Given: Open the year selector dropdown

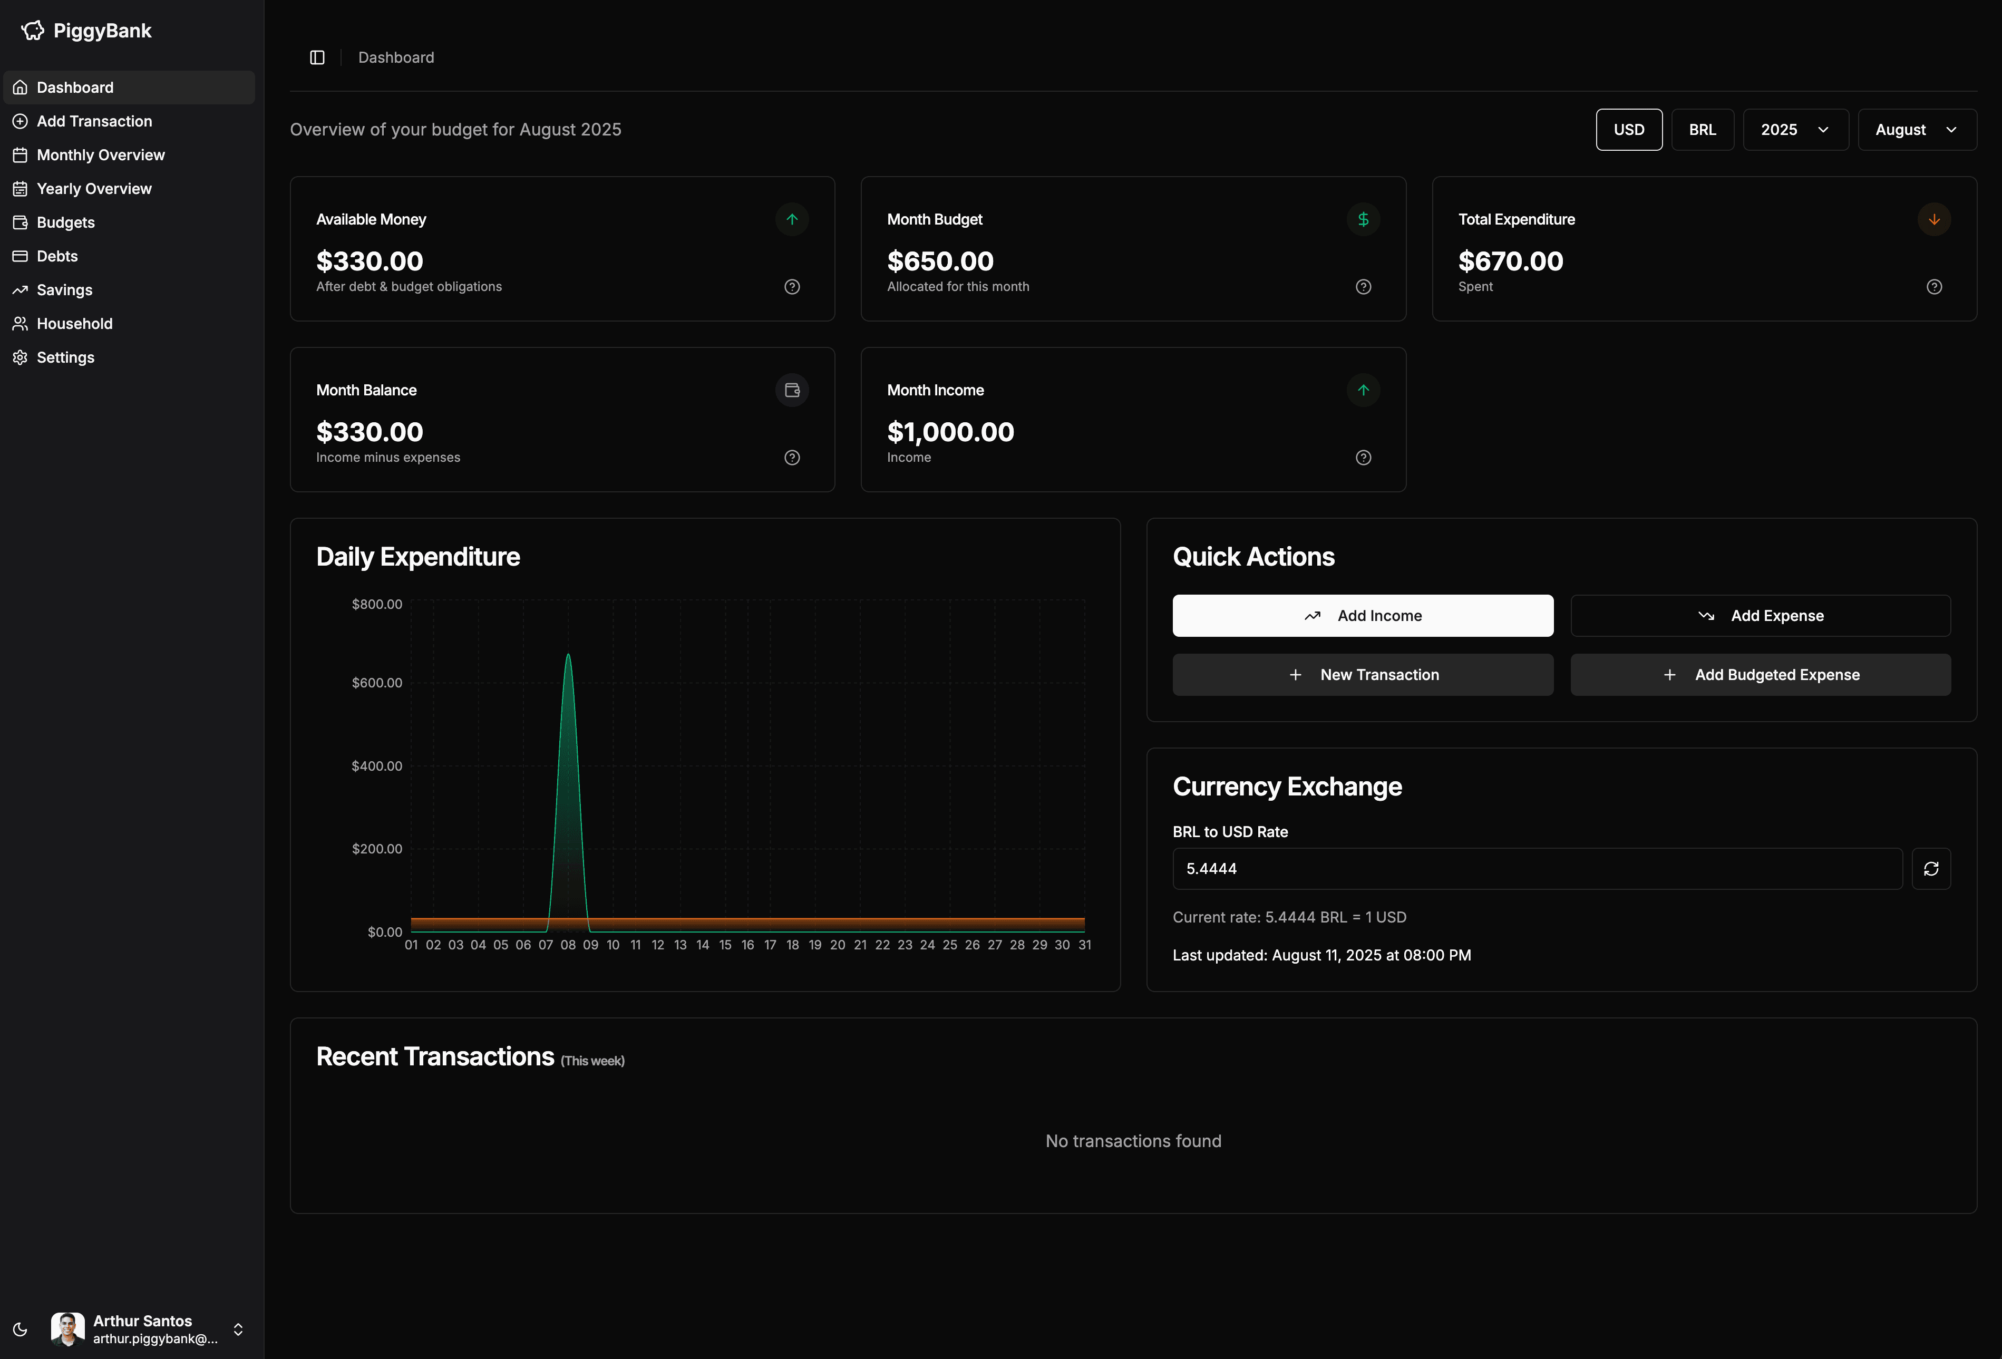Looking at the screenshot, I should click(1794, 129).
